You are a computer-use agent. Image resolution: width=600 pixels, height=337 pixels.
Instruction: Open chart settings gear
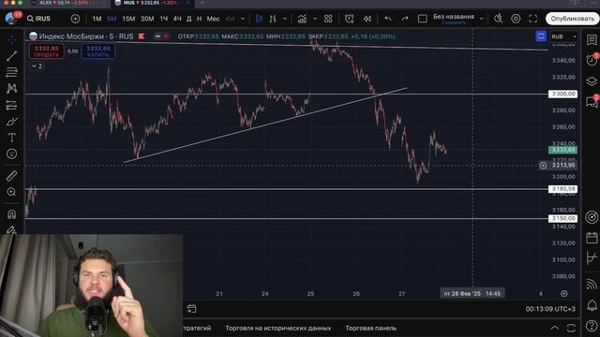pyautogui.click(x=516, y=19)
